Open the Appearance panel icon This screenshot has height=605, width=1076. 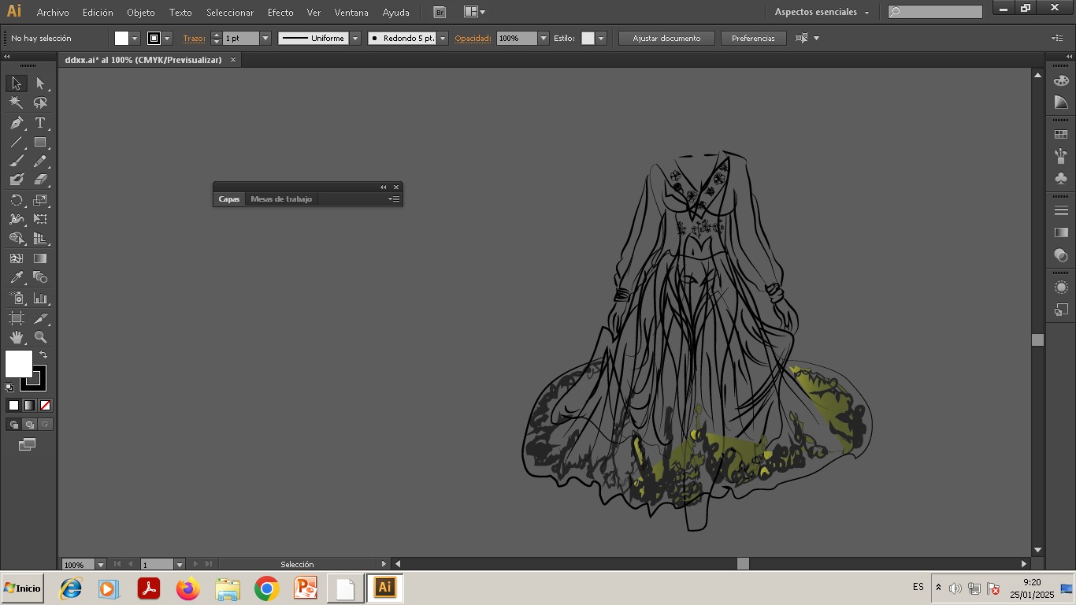(1061, 288)
